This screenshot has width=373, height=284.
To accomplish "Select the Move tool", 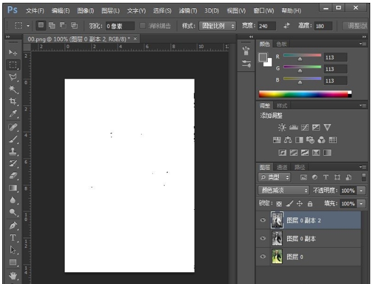I will point(13,52).
